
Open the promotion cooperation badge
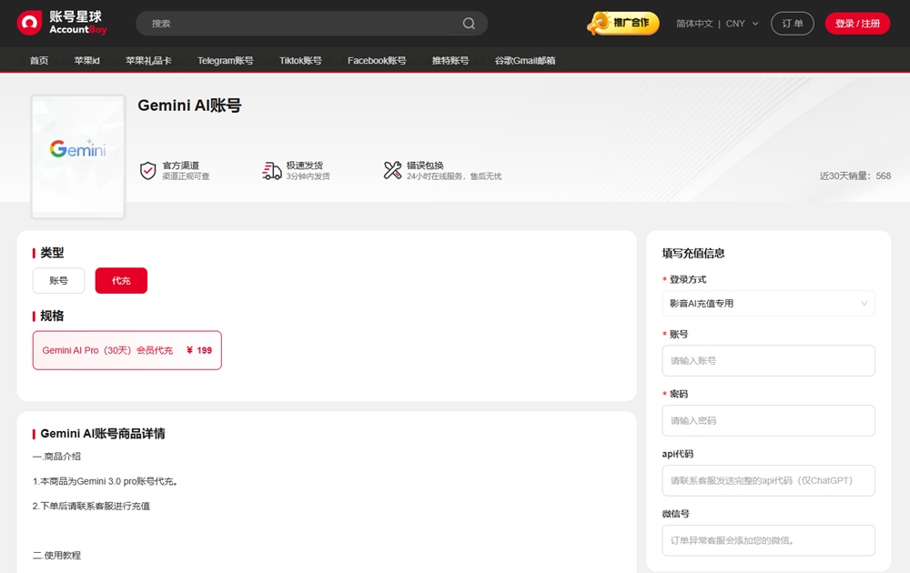pyautogui.click(x=624, y=23)
